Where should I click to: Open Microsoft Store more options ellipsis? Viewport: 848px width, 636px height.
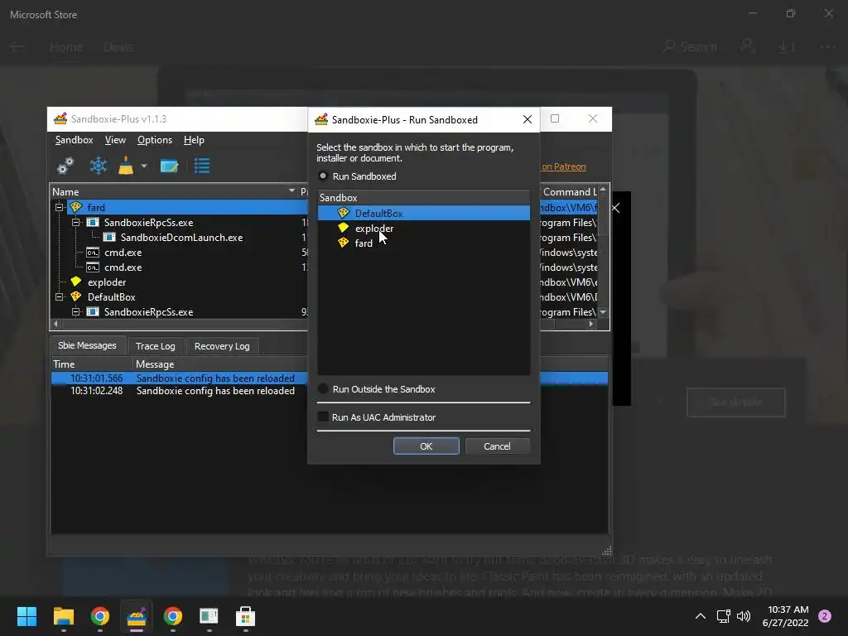(827, 47)
